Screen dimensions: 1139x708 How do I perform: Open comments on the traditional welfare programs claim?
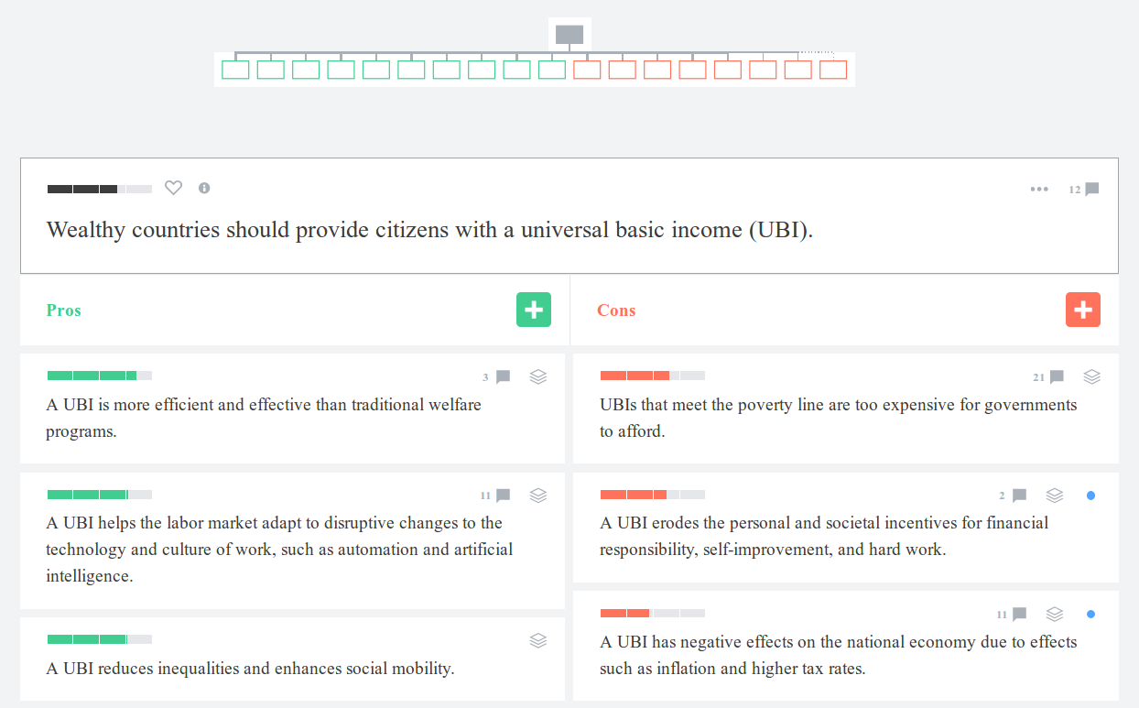(x=497, y=376)
